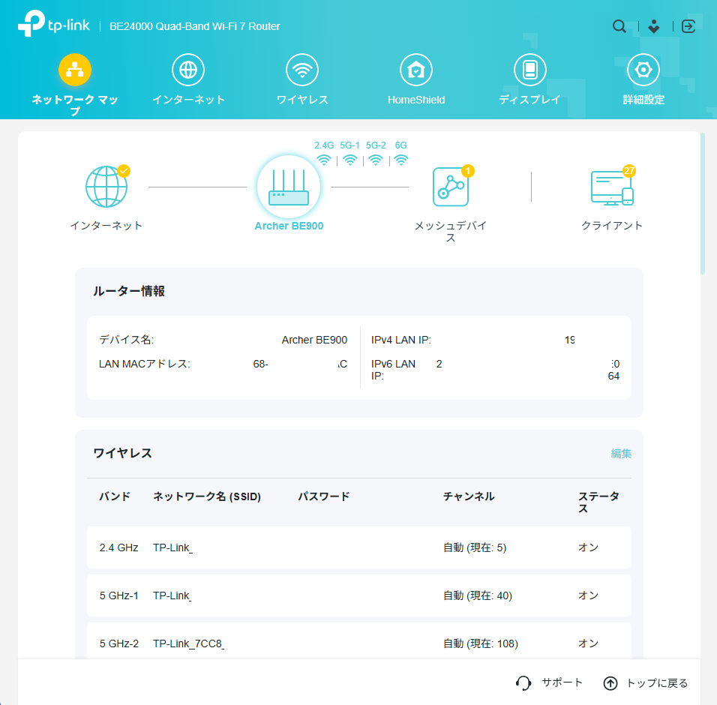Click the 2.4 GHz band row
This screenshot has width=717, height=705.
click(x=359, y=547)
